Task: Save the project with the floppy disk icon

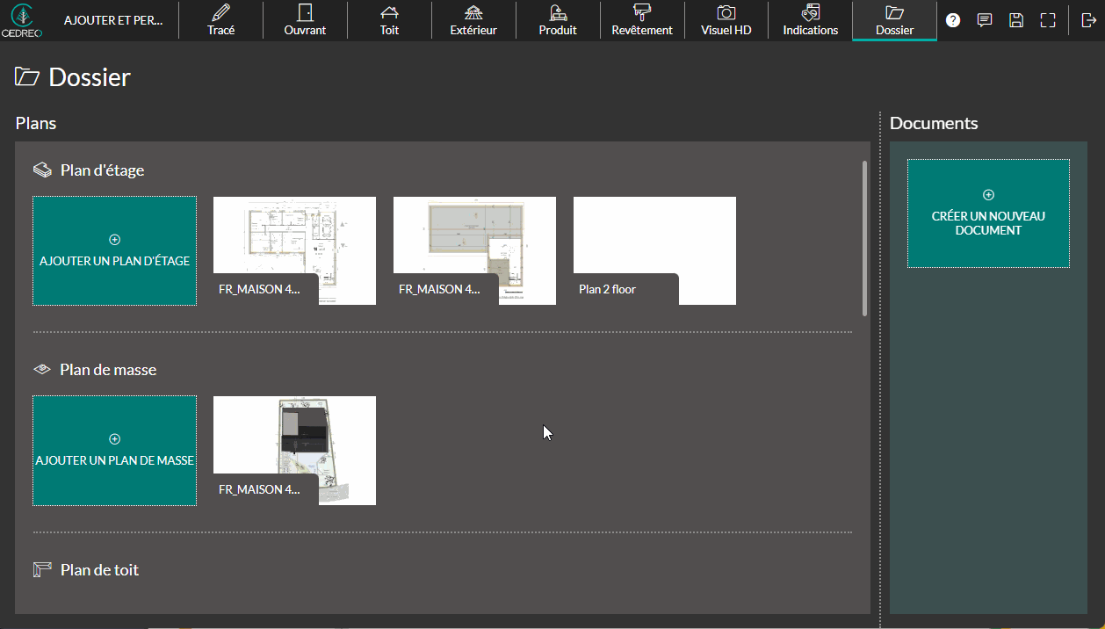Action: 1016,20
